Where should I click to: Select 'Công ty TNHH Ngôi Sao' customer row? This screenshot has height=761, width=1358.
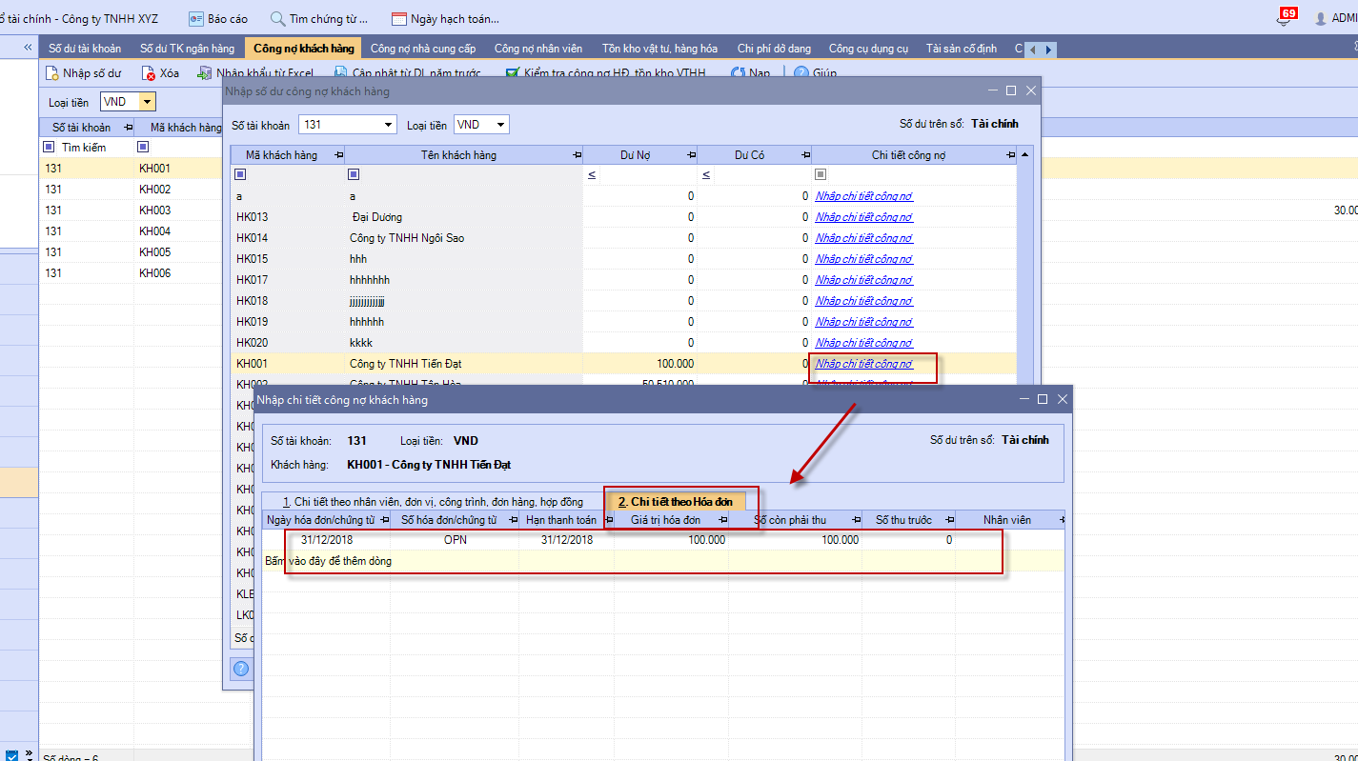click(623, 238)
